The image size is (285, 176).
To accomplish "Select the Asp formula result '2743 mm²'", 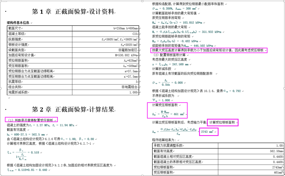I will pos(207,132).
